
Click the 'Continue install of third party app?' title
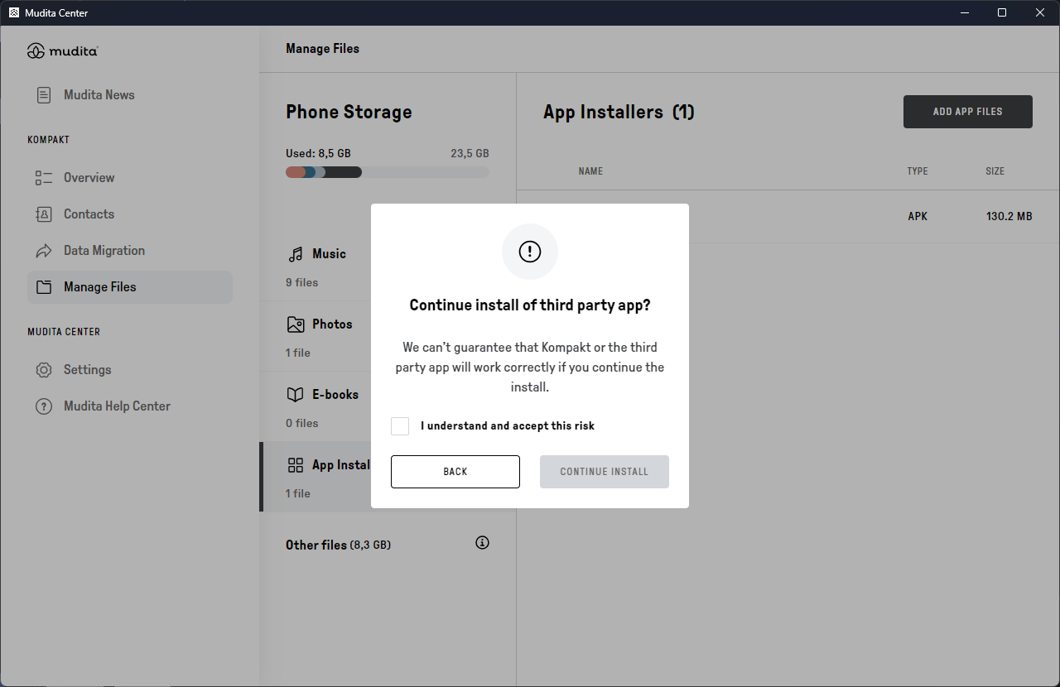click(x=530, y=305)
